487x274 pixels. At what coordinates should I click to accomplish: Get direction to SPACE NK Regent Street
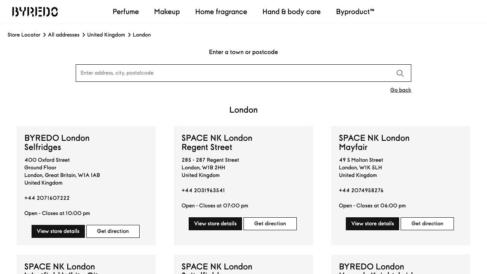pos(270,223)
